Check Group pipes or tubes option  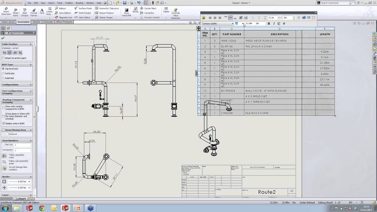click(4, 116)
